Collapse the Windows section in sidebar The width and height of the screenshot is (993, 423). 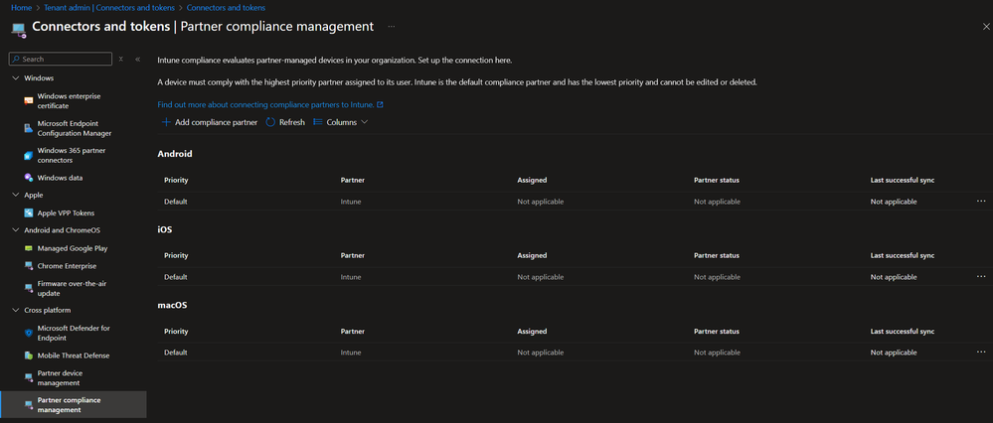pyautogui.click(x=15, y=77)
